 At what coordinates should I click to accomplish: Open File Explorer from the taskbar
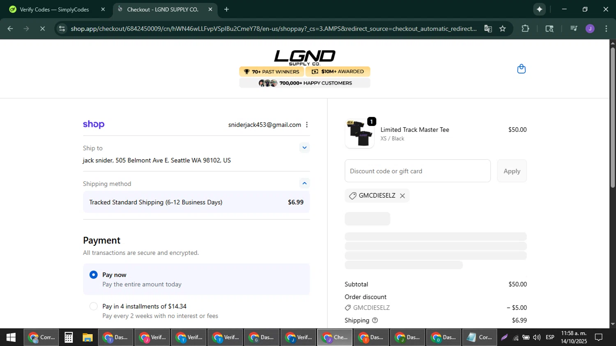[x=87, y=337]
